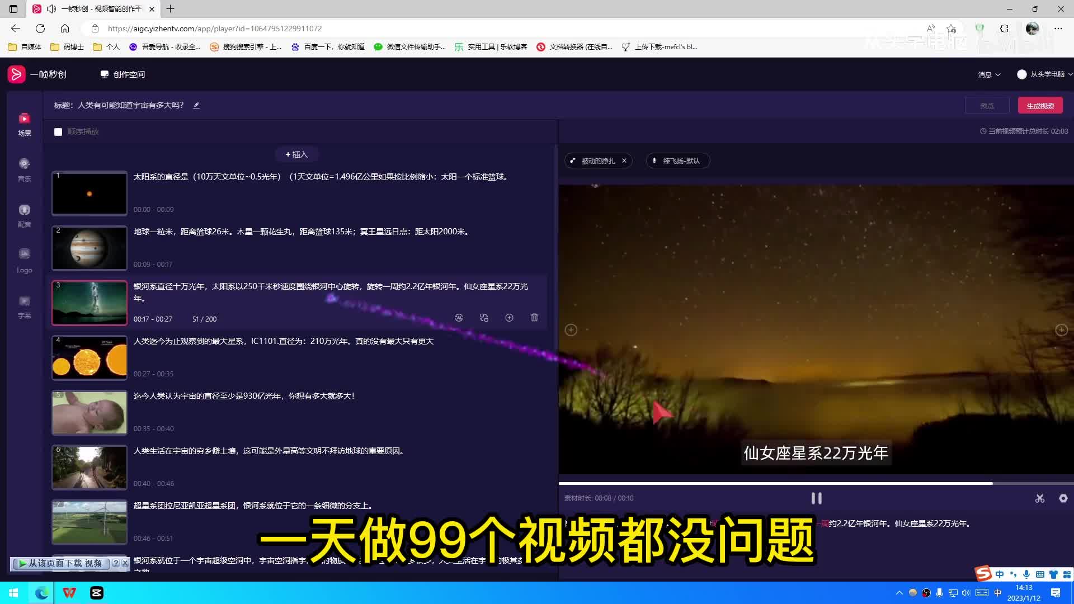Expand the 消息 messages dropdown

(988, 74)
